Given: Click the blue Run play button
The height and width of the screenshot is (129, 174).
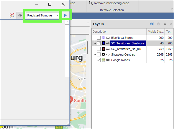Looking at the screenshot, I should 65,15.
